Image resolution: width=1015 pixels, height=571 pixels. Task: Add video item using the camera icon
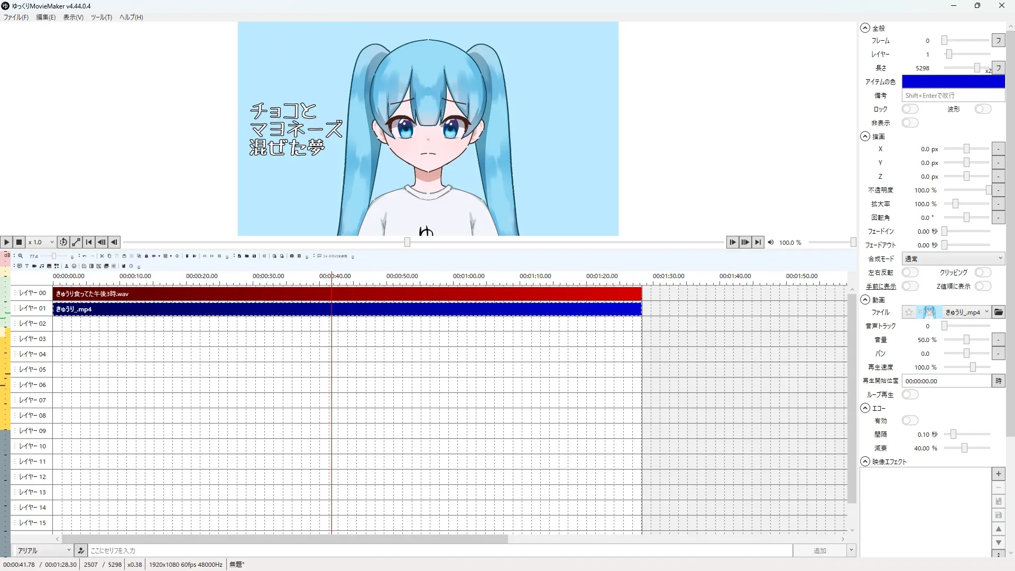coord(34,266)
